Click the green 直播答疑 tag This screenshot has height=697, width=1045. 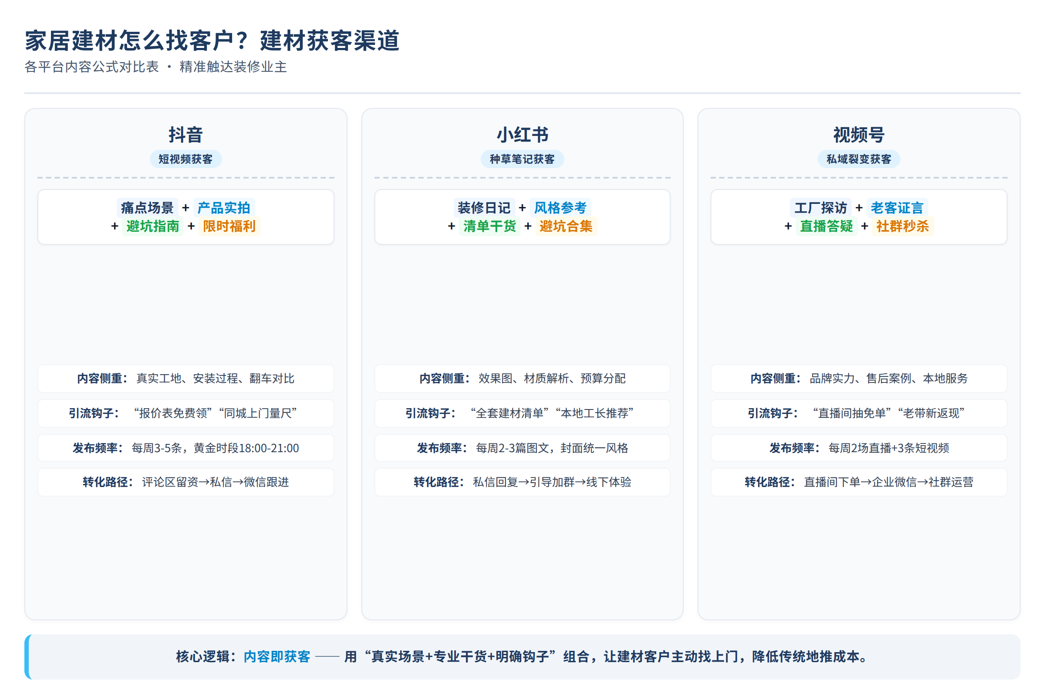[x=826, y=226]
